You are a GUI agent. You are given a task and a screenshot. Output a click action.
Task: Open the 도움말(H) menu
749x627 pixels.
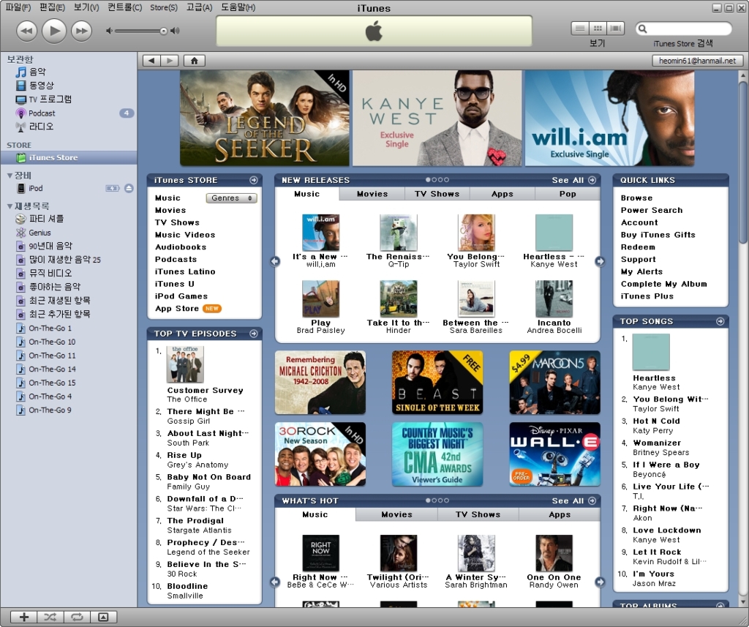click(238, 7)
